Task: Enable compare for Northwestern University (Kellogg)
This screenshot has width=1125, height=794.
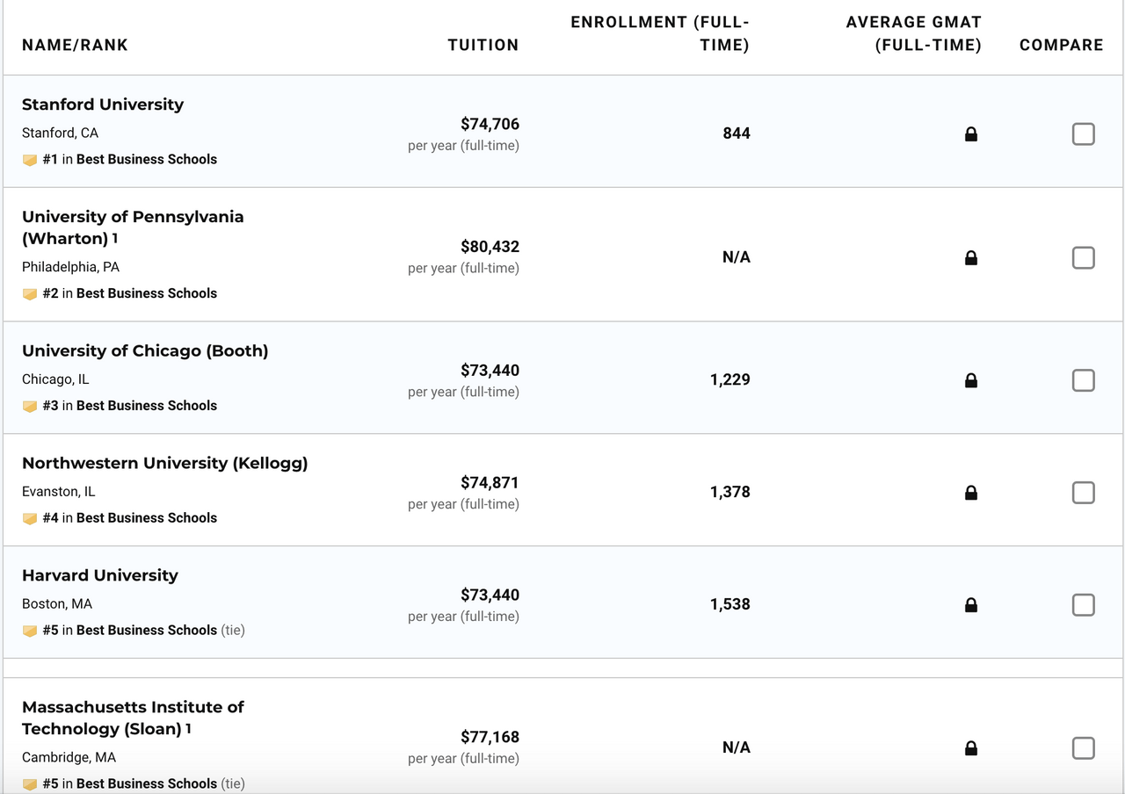Action: [x=1083, y=492]
